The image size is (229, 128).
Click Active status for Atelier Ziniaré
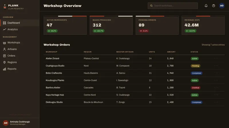coord(195,59)
